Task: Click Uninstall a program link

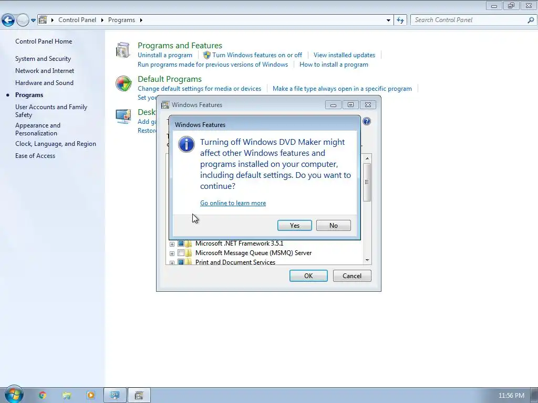Action: [164, 55]
